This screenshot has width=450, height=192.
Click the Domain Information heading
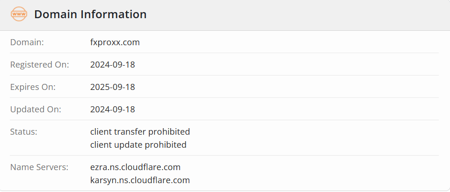pos(90,14)
